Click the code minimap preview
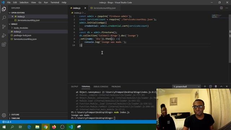This screenshot has width=231, height=130. coord(217,16)
